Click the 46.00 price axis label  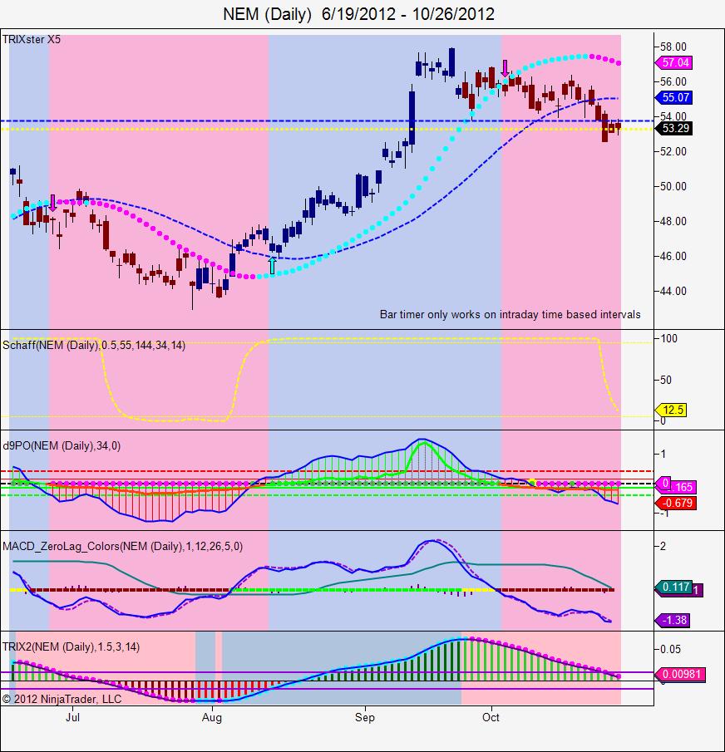673,256
